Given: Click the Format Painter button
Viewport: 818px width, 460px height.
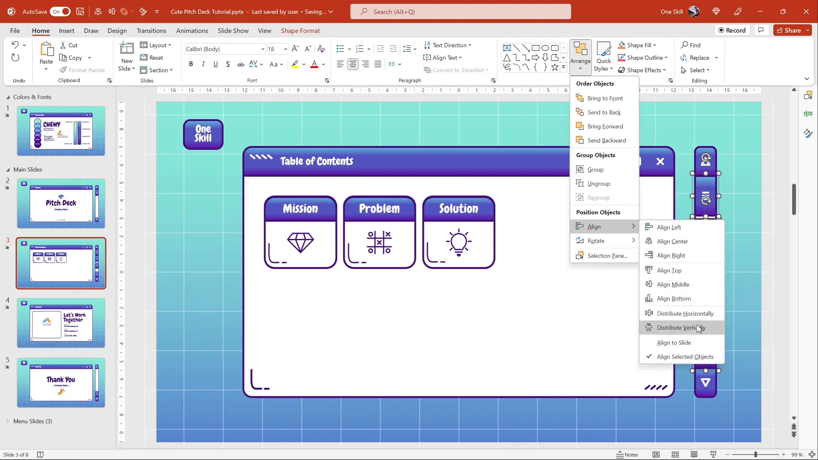Looking at the screenshot, I should 82,70.
